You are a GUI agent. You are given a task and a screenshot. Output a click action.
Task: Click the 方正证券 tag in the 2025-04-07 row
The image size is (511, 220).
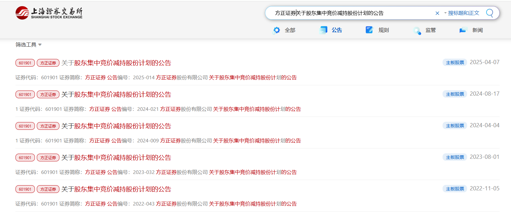click(x=48, y=63)
